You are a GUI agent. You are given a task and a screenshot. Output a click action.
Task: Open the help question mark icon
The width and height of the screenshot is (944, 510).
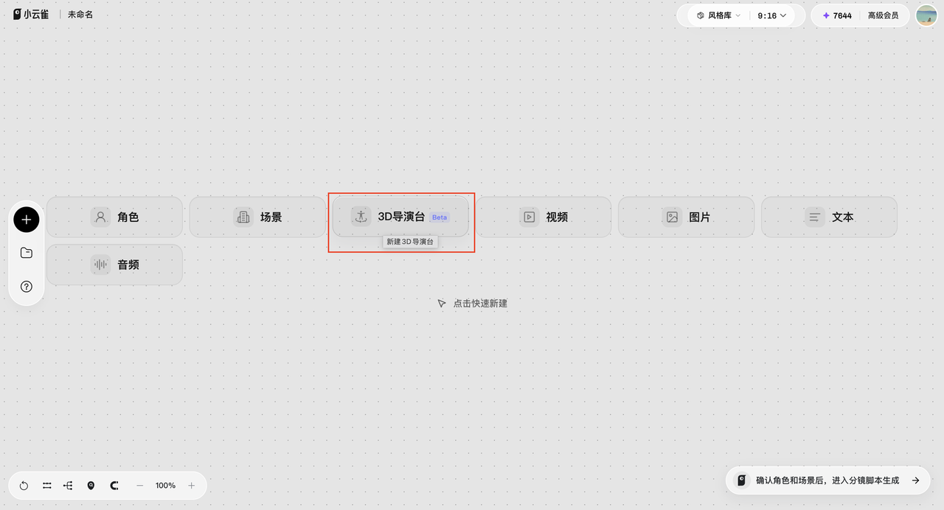click(27, 287)
